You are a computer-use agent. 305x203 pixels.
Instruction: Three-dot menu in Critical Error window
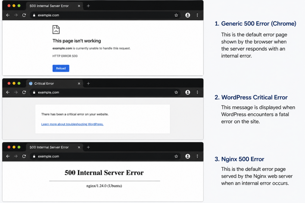coord(197,92)
